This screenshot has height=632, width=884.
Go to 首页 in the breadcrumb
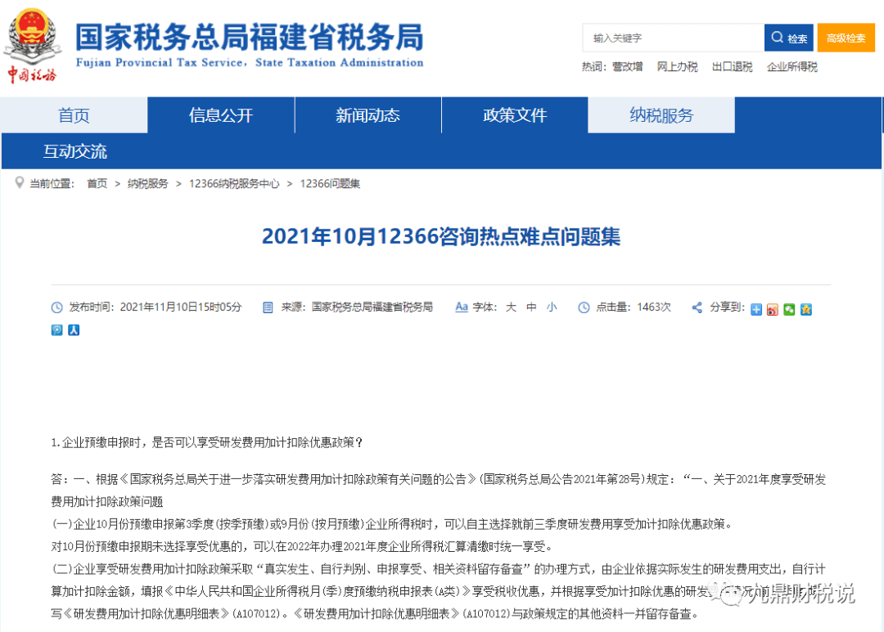pyautogui.click(x=97, y=184)
